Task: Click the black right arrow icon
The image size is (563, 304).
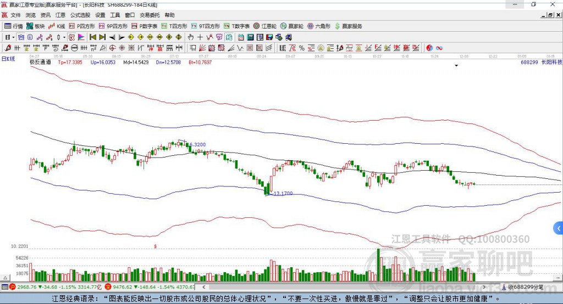Action: click(x=122, y=37)
